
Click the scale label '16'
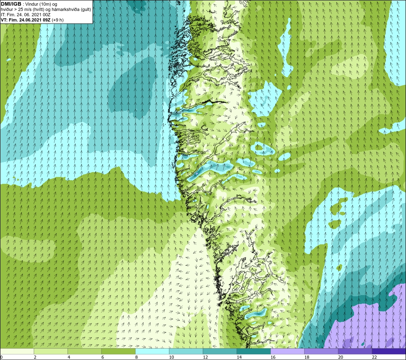pyautogui.click(x=273, y=358)
